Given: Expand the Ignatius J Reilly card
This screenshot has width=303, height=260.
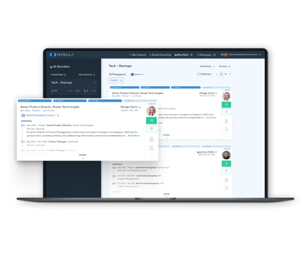Looking at the screenshot, I should pos(167,195).
